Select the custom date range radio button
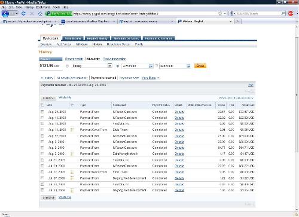Viewport: 299px width, 217px height. point(117,66)
